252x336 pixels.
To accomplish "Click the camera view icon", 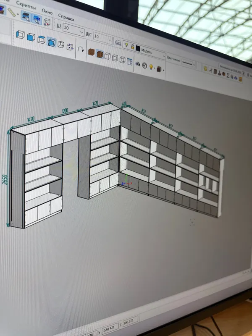I will pos(138,64).
